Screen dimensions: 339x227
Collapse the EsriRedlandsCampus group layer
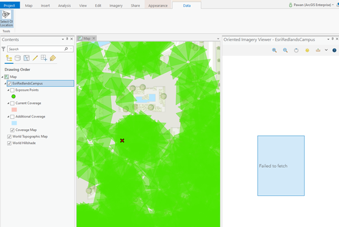click(x=5, y=83)
